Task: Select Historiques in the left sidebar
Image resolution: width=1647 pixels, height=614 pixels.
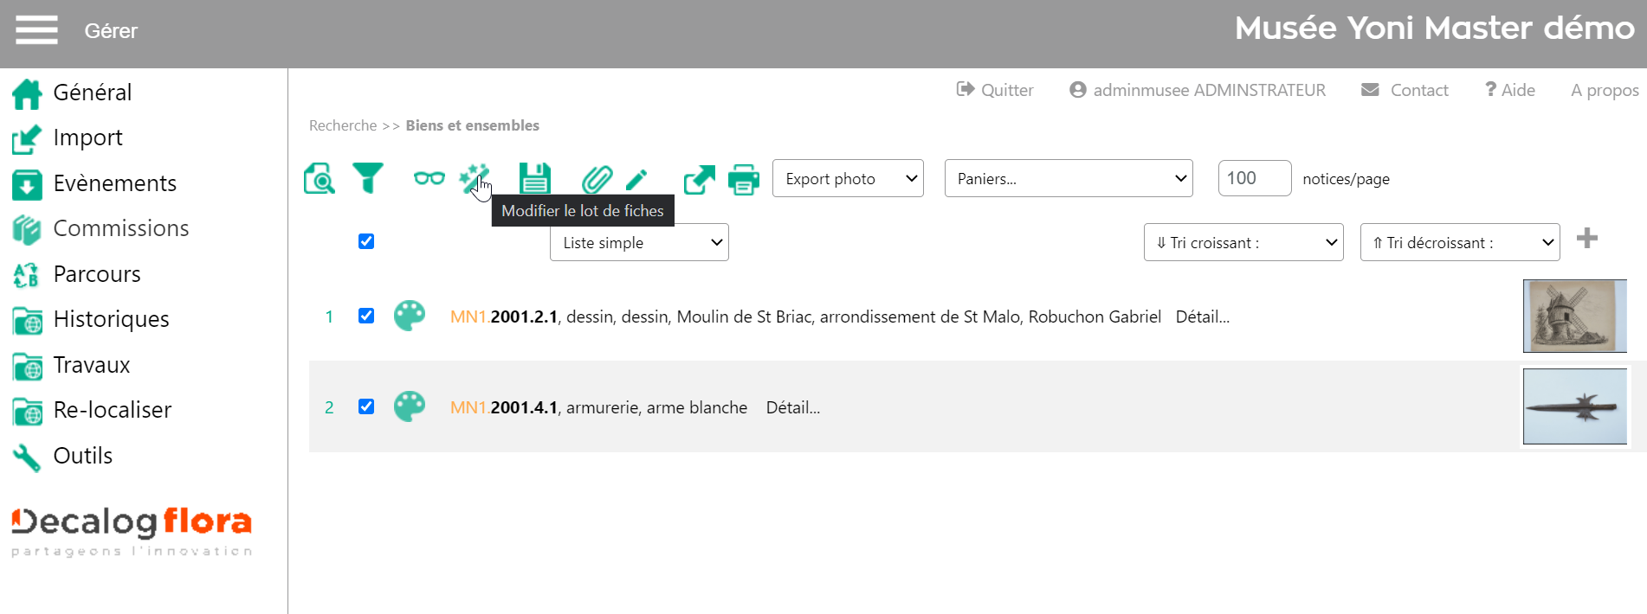Action: click(x=111, y=319)
